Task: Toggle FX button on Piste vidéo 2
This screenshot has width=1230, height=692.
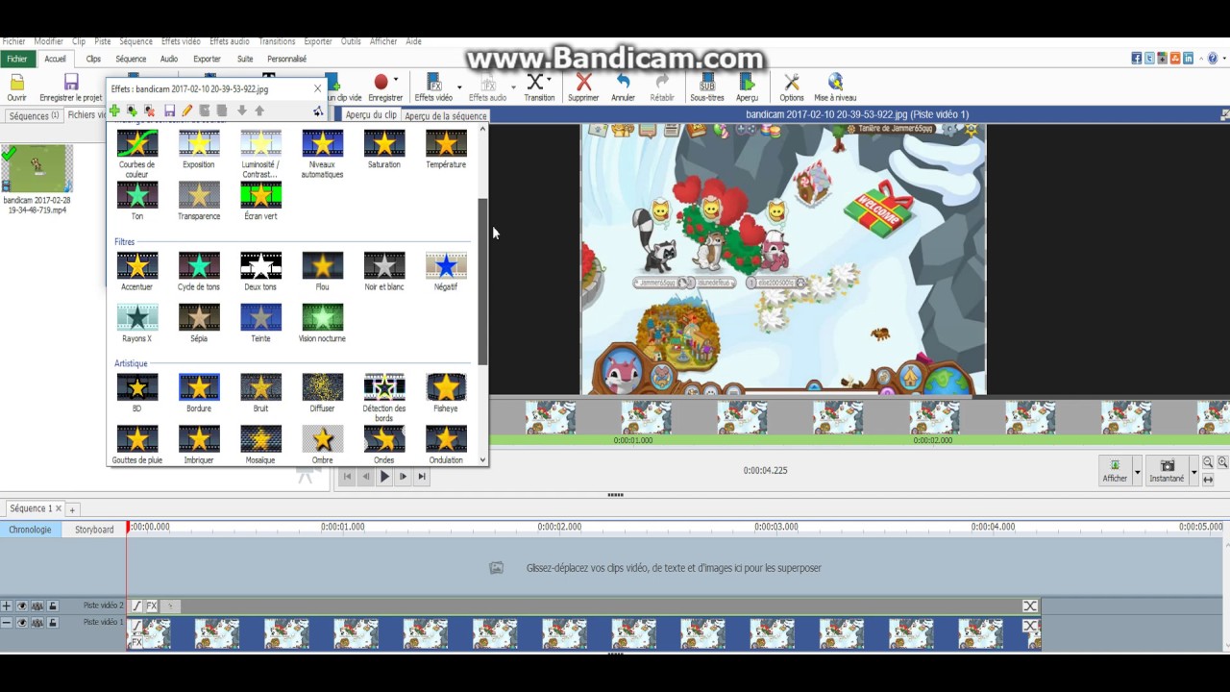Action: 152,606
